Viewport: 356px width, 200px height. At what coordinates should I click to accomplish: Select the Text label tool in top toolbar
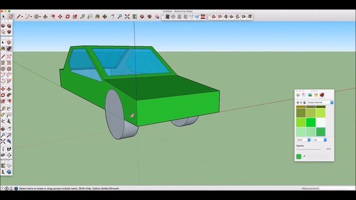[90, 17]
